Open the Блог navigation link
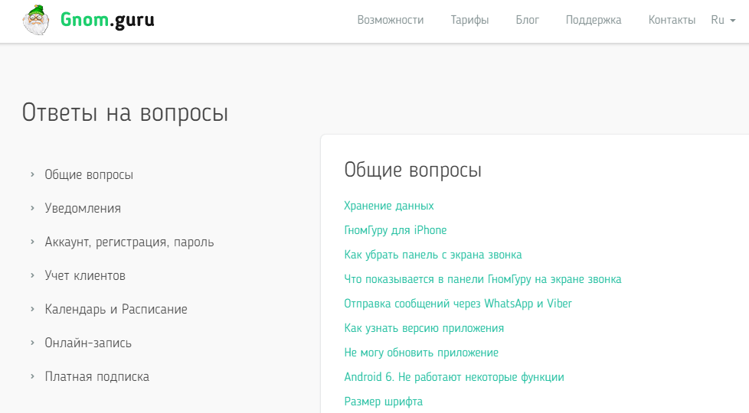This screenshot has width=749, height=413. point(527,20)
